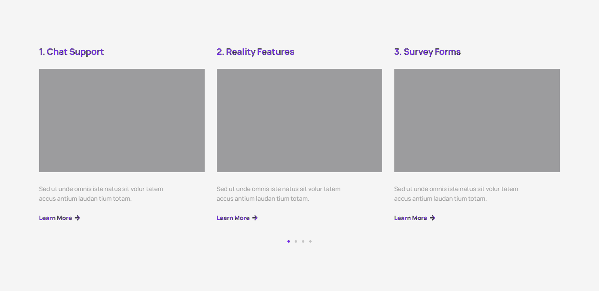Click the arrow icon under Reality Features card
The width and height of the screenshot is (599, 291).
point(255,218)
